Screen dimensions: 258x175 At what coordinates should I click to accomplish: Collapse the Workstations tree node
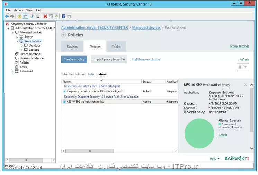tap(17, 41)
